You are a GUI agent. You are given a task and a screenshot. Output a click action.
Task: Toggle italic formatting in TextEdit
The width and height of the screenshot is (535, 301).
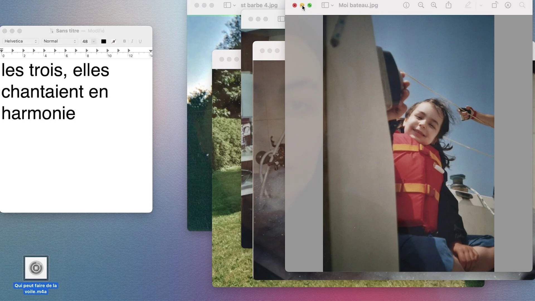click(132, 41)
